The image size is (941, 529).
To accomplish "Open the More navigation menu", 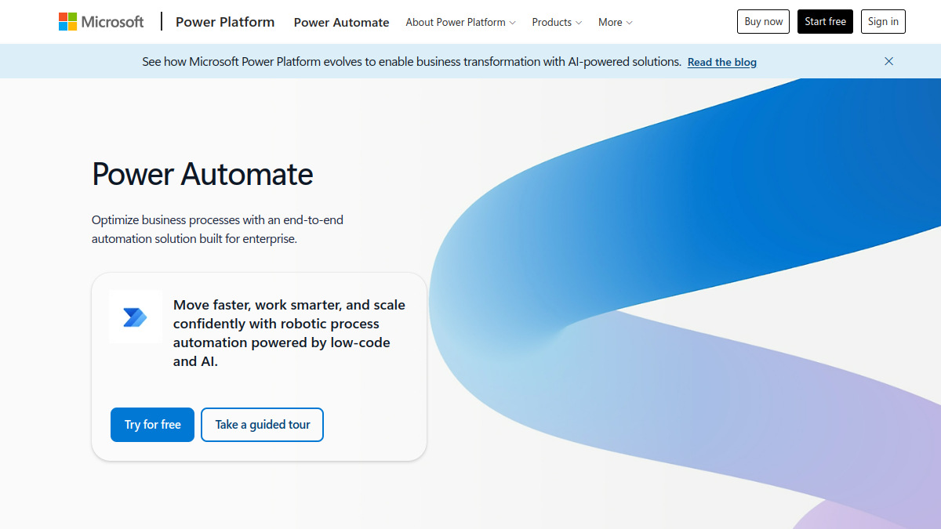I will coord(615,22).
